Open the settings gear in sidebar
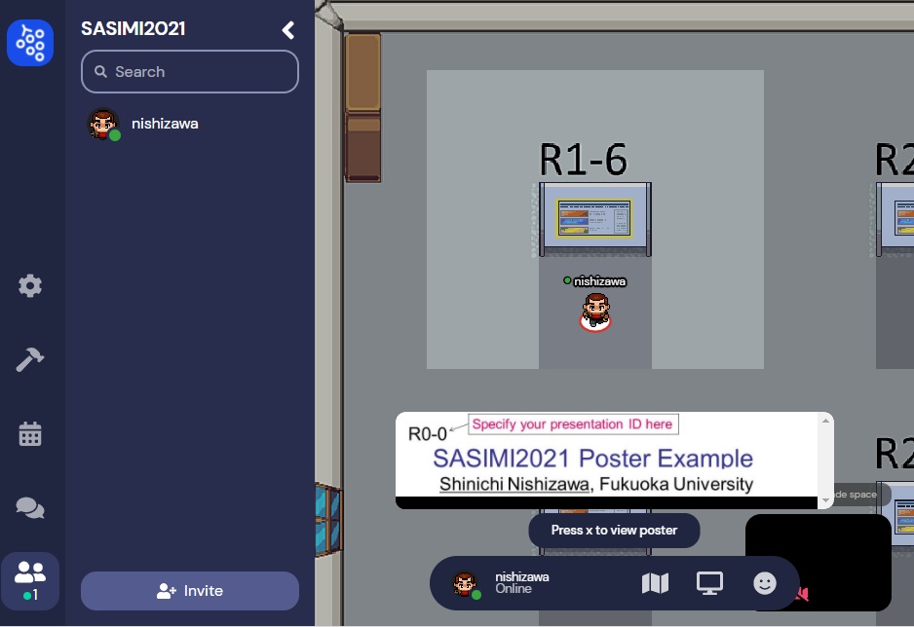Image resolution: width=914 pixels, height=627 pixels. pyautogui.click(x=30, y=286)
